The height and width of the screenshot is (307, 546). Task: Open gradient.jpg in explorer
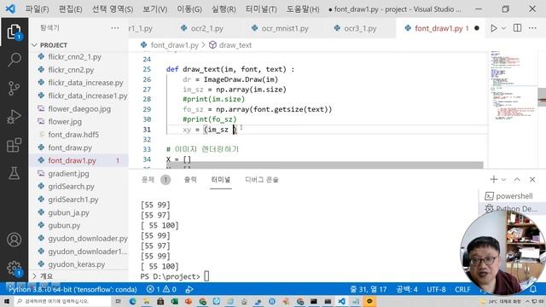tap(68, 174)
